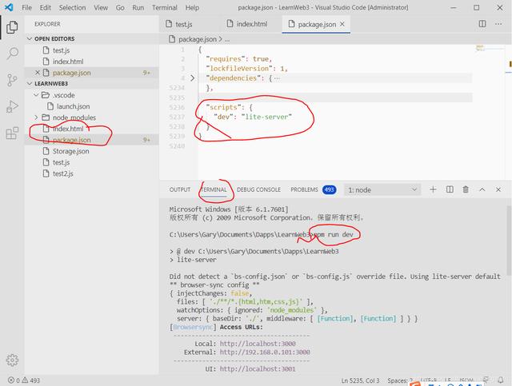Split the editor to the right
The width and height of the screenshot is (512, 386).
pyautogui.click(x=482, y=24)
